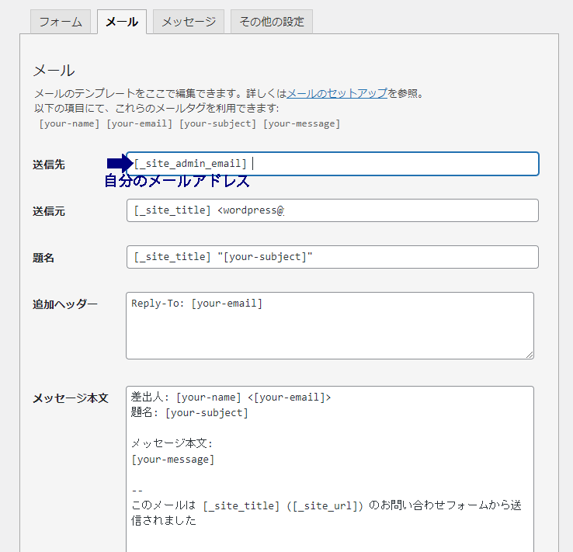573x552 pixels.
Task: Select the メール tab
Action: [x=122, y=22]
